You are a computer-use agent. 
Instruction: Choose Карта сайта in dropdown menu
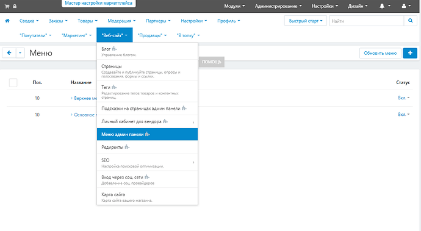(x=147, y=197)
